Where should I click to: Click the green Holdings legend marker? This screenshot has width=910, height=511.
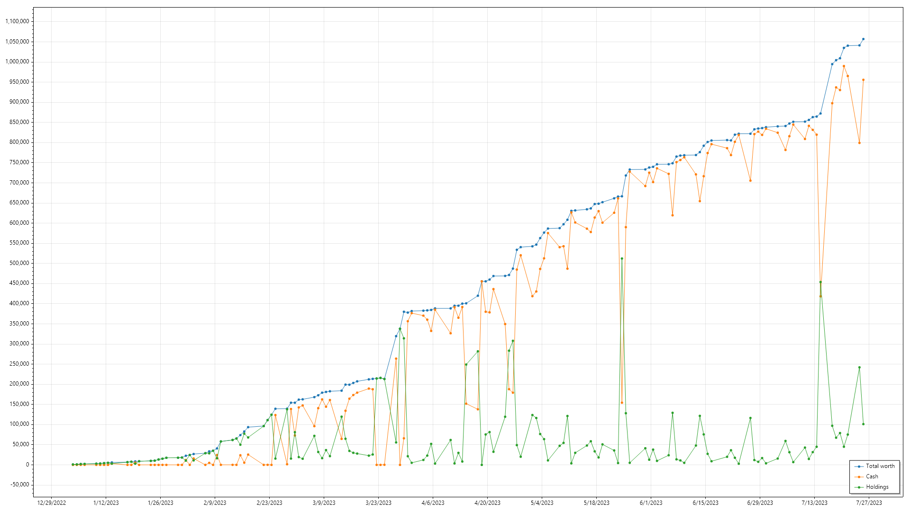(859, 487)
